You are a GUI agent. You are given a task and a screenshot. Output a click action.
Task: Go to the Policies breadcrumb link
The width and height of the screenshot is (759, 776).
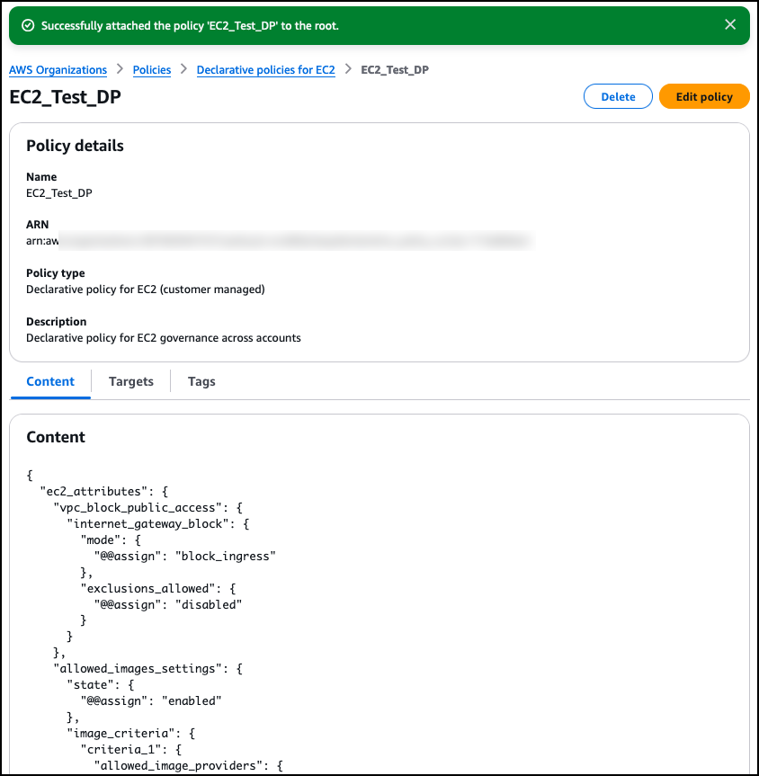pyautogui.click(x=151, y=70)
